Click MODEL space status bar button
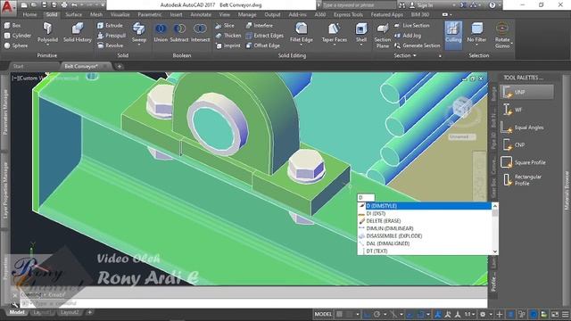Viewport: 571px width, 321px height. pyautogui.click(x=323, y=314)
